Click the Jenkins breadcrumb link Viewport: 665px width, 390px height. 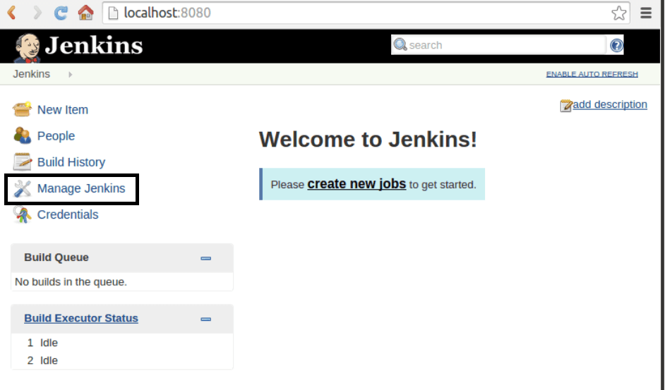(31, 74)
